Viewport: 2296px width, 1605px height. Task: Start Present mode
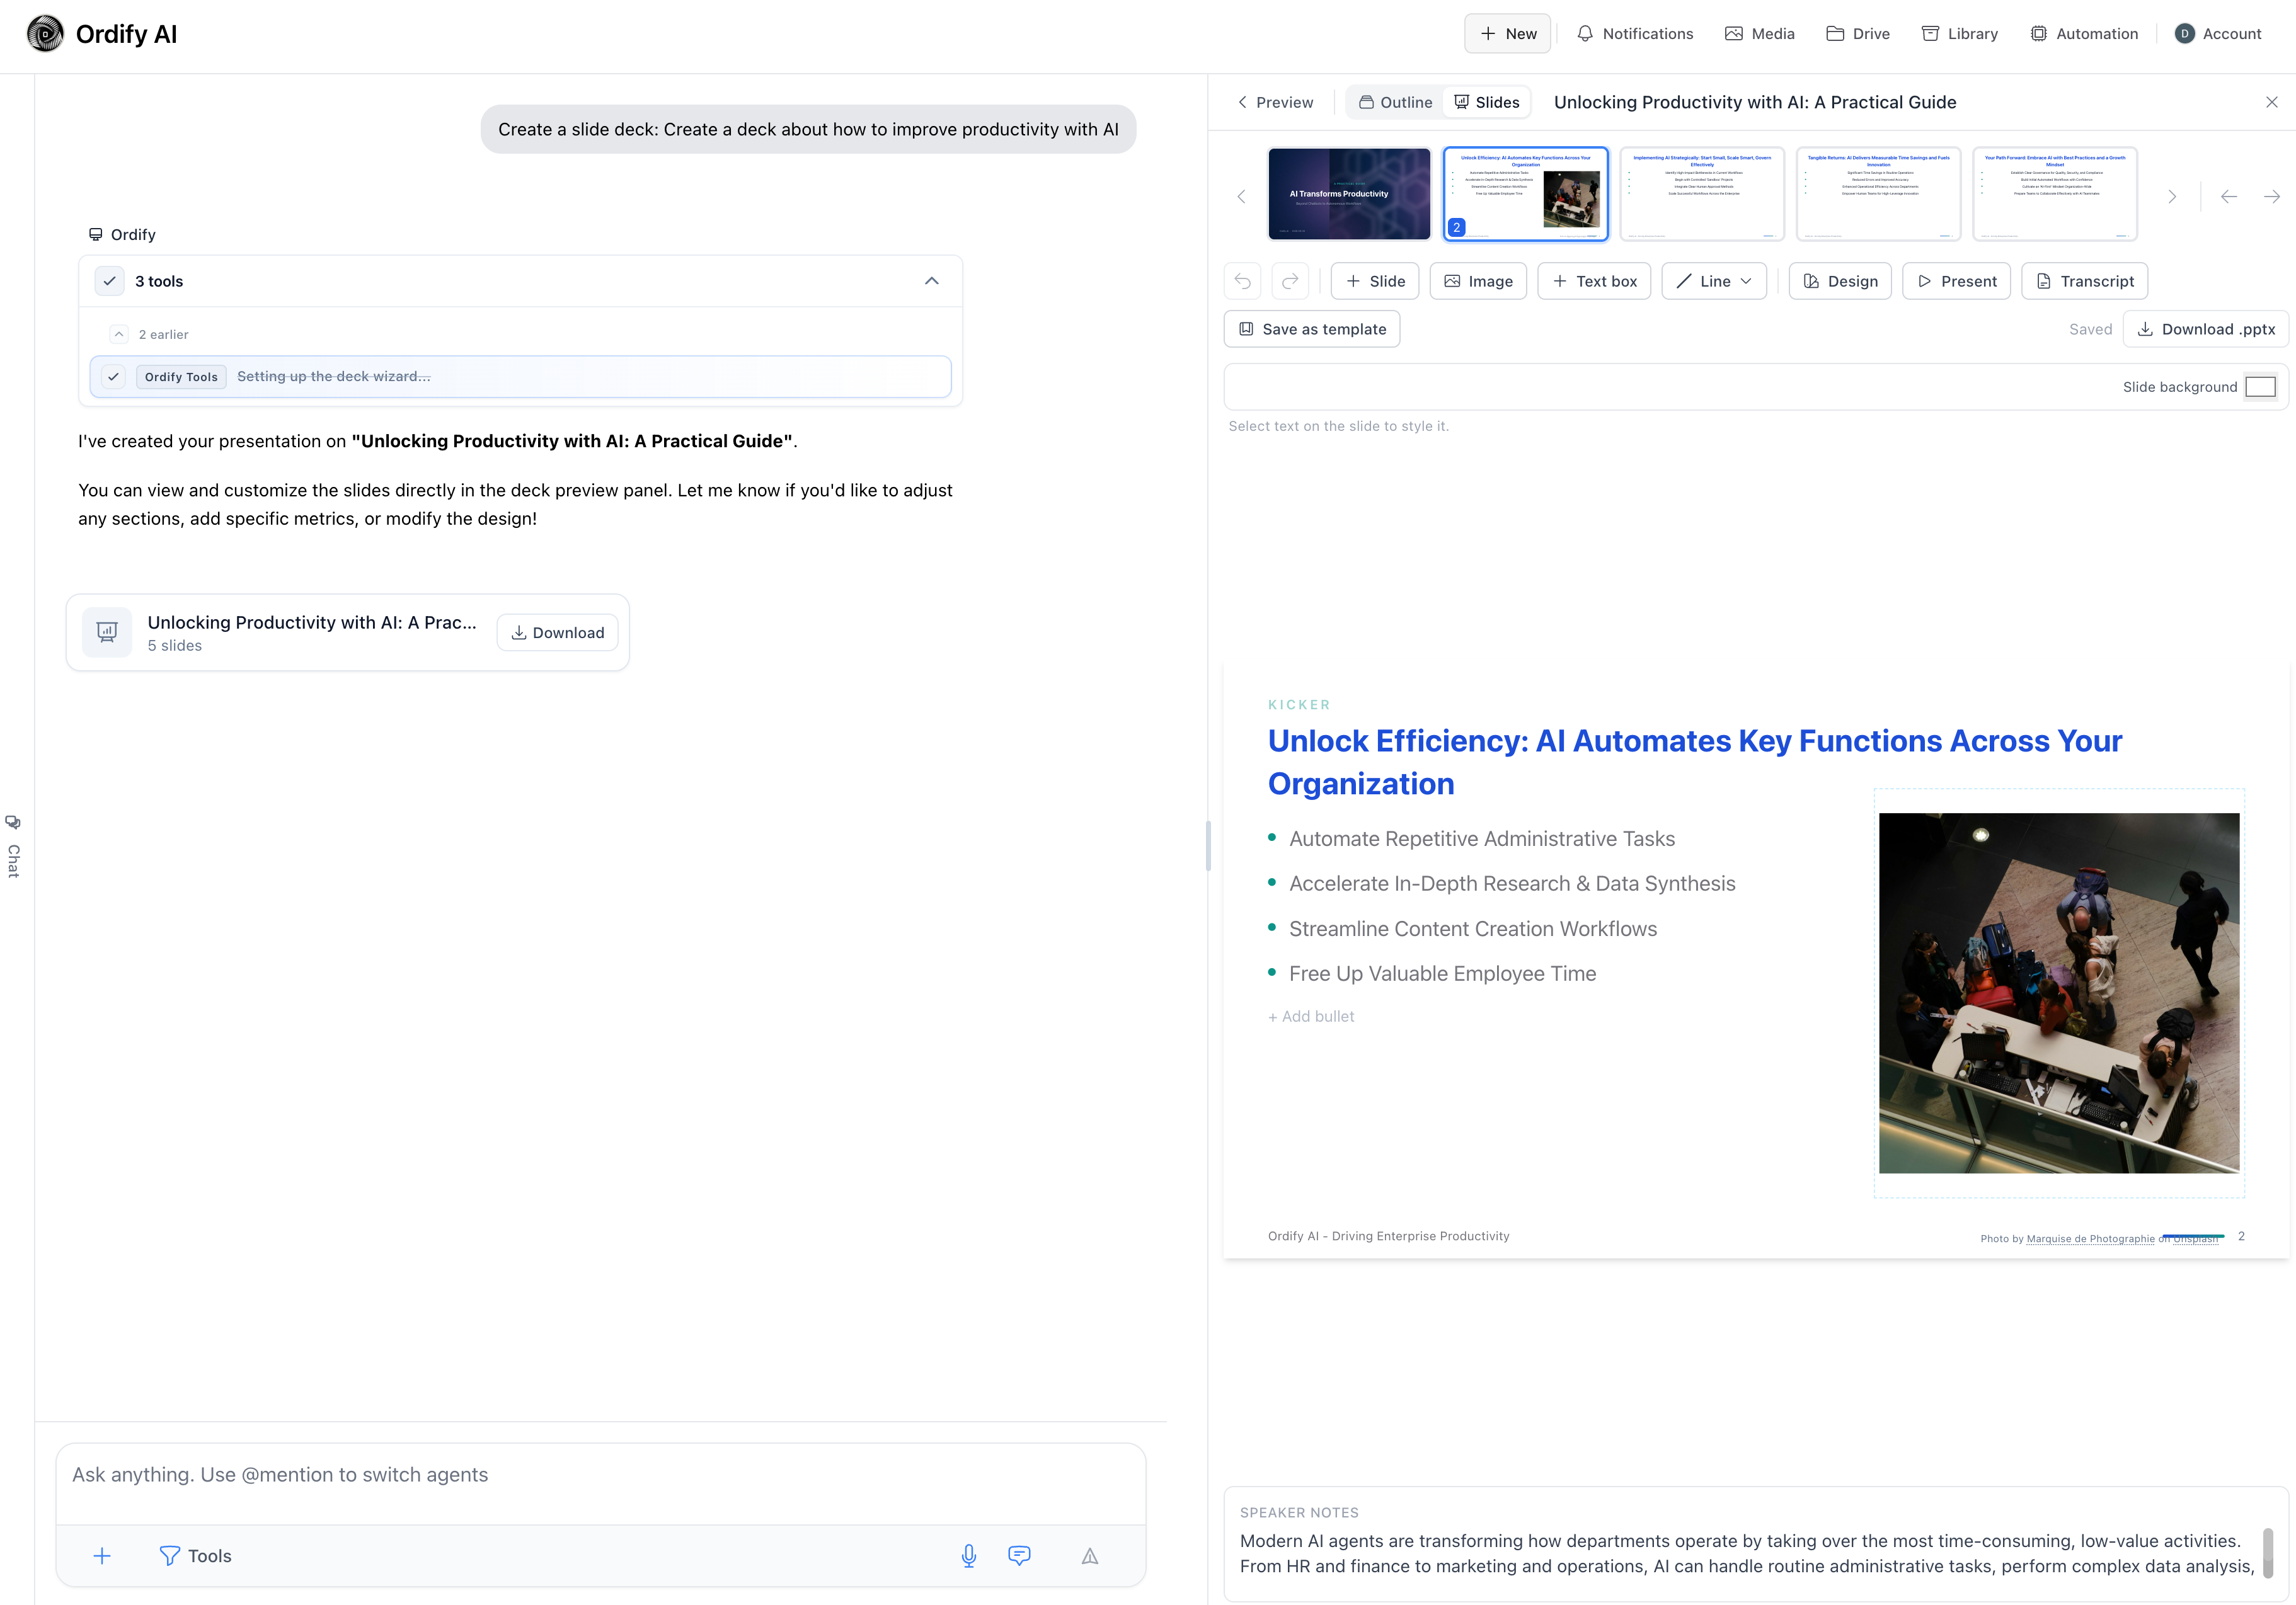click(1957, 281)
